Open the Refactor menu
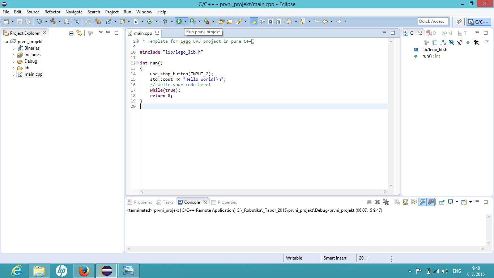The image size is (494, 278). (52, 12)
